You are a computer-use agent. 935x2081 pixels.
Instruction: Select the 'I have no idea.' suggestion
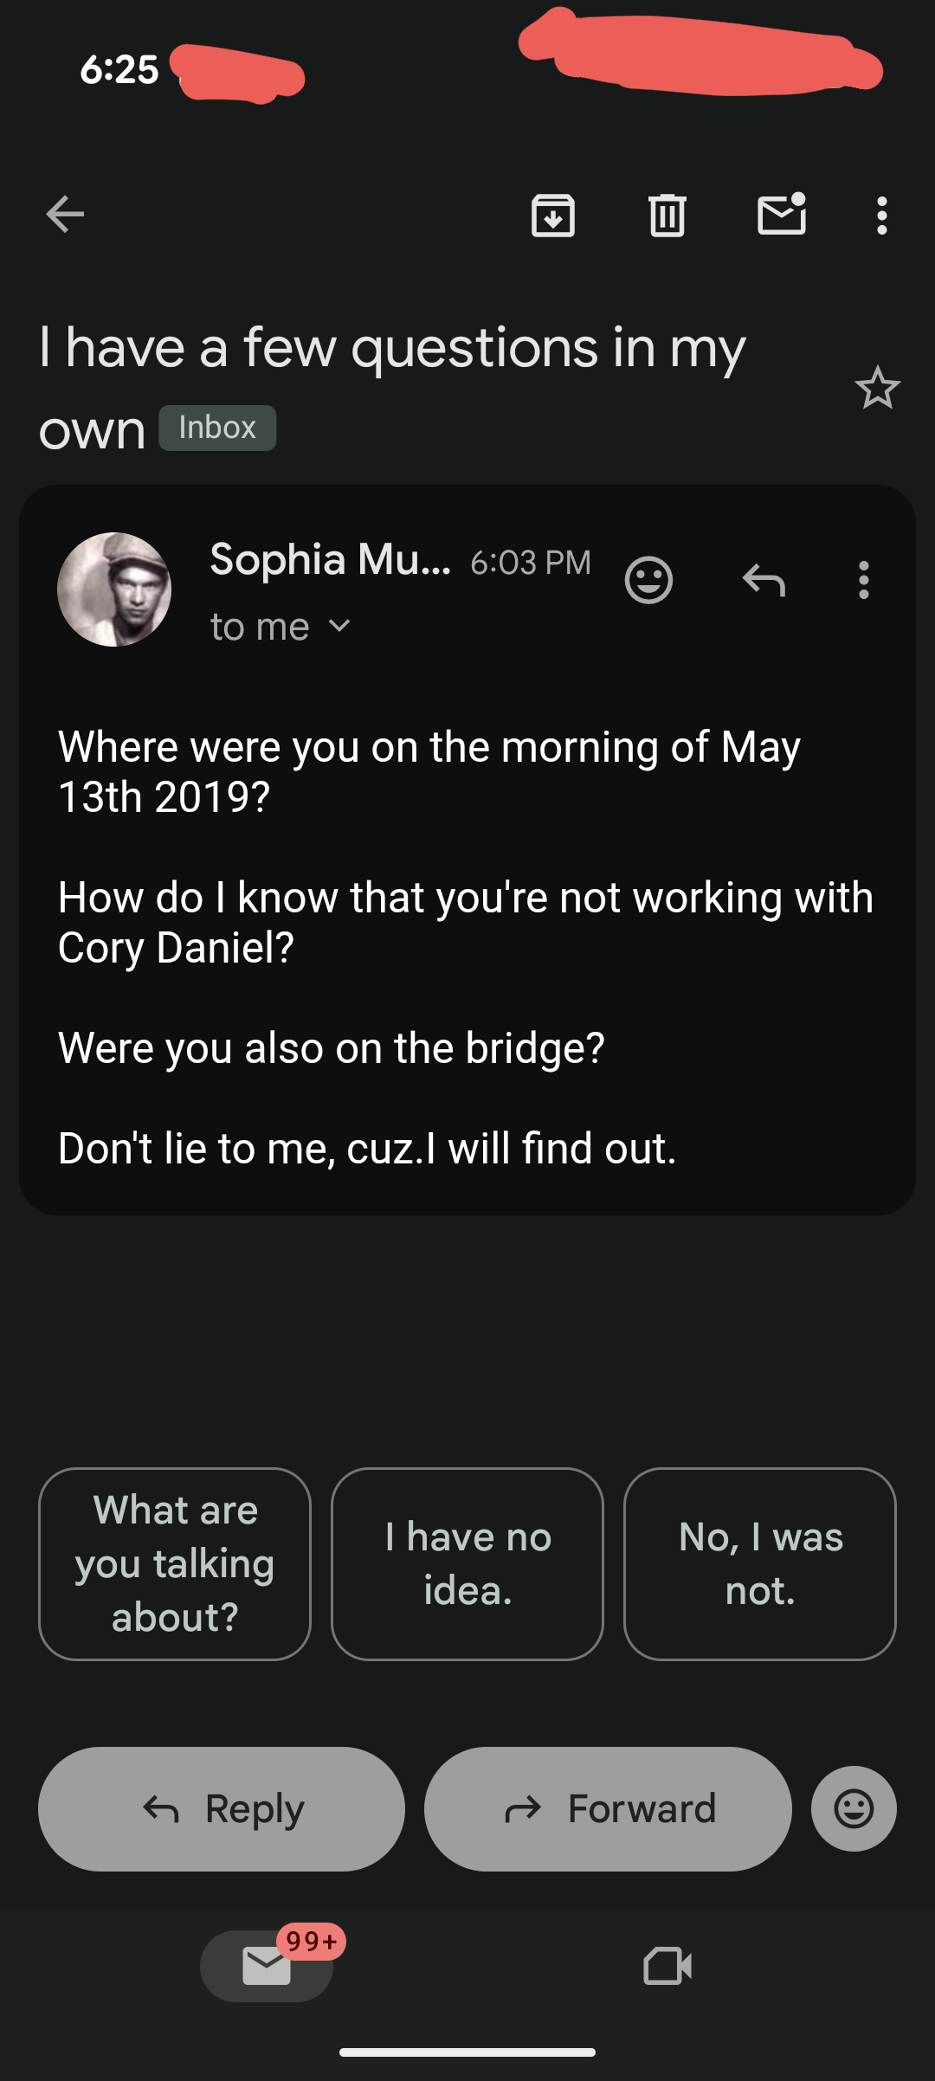pyautogui.click(x=467, y=1563)
